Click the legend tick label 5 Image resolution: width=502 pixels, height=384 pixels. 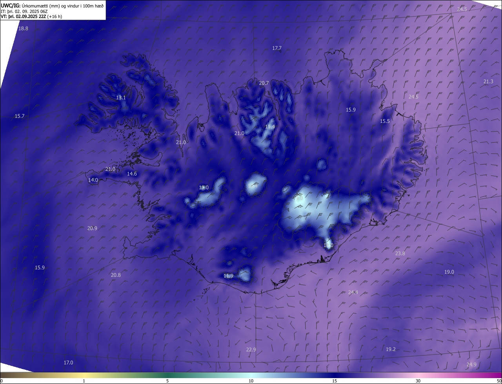tap(167, 381)
